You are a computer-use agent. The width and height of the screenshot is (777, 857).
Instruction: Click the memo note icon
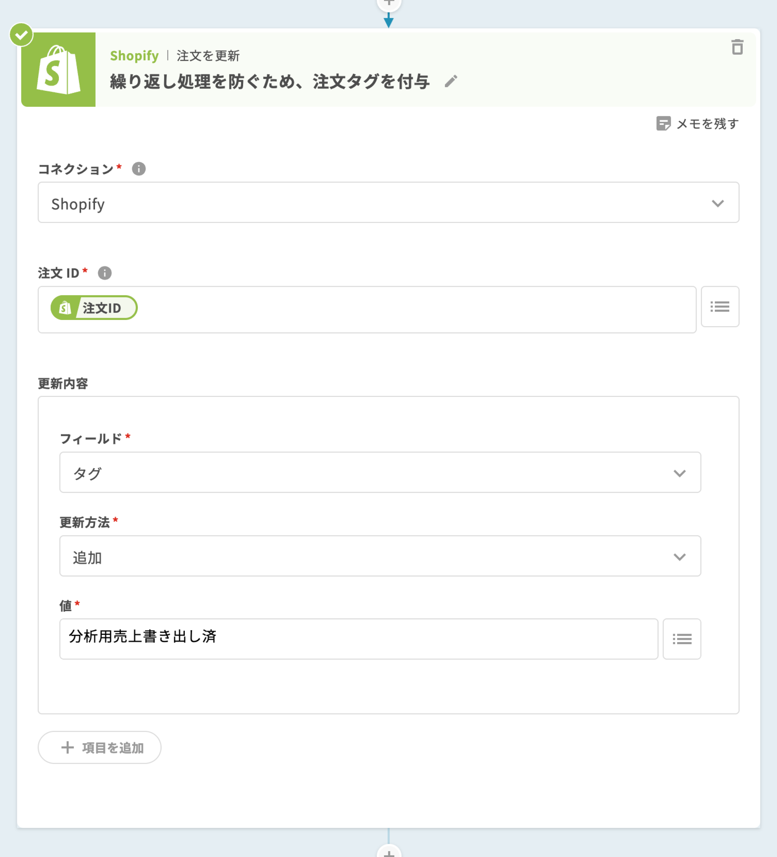pyautogui.click(x=663, y=124)
